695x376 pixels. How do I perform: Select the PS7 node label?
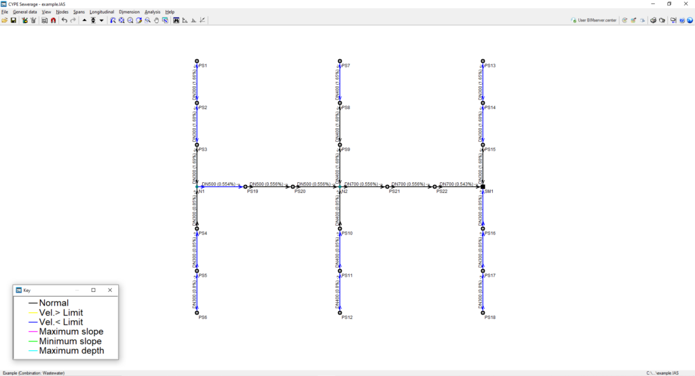[x=345, y=66]
